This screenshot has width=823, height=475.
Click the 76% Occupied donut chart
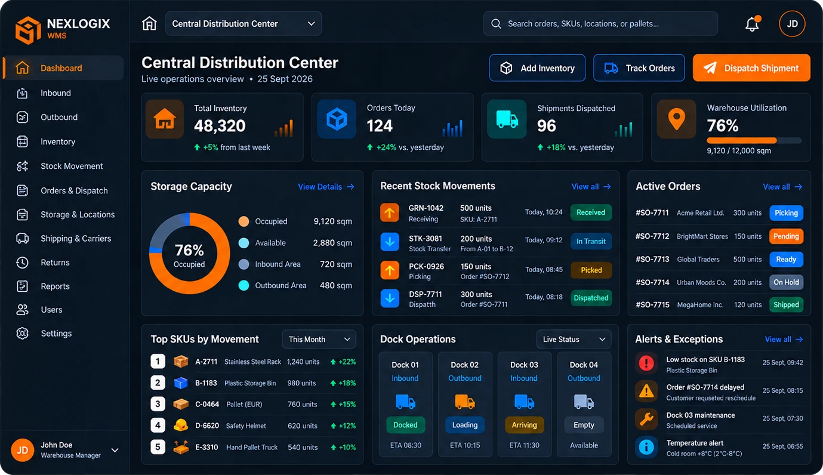point(189,254)
